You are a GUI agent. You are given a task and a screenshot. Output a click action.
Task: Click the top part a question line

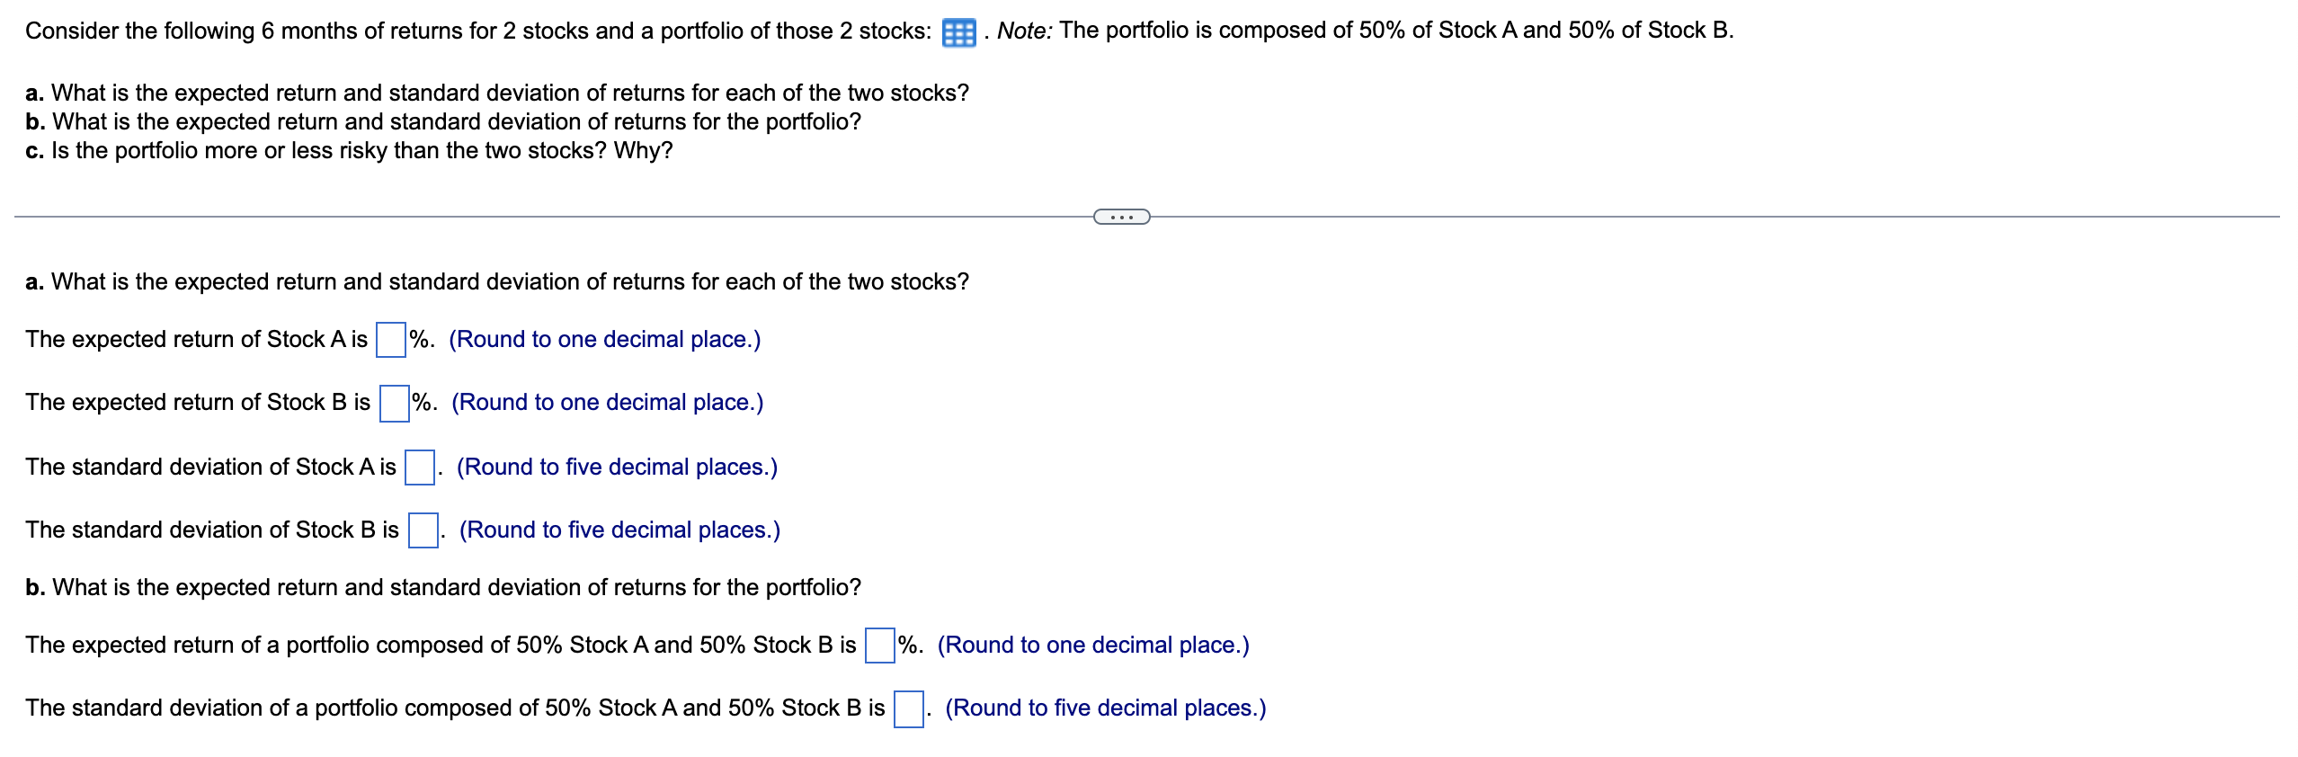pos(497,93)
